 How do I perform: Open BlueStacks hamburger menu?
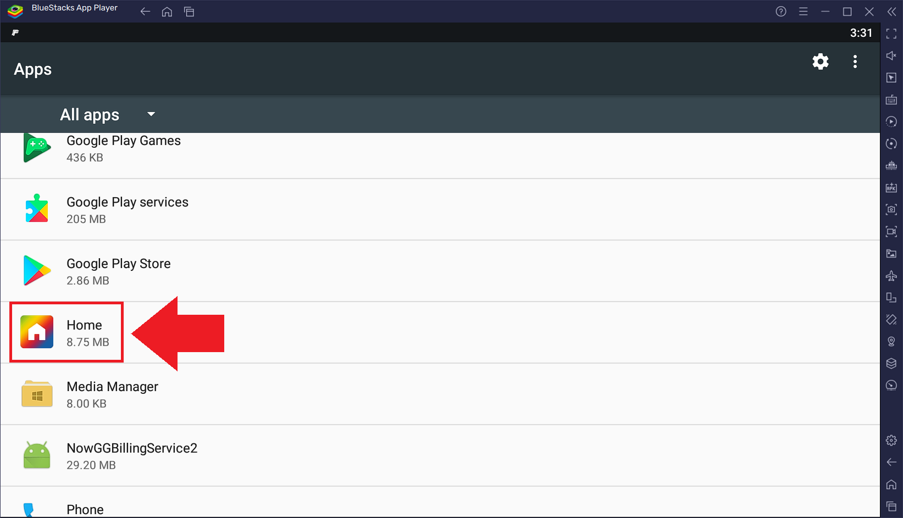803,12
